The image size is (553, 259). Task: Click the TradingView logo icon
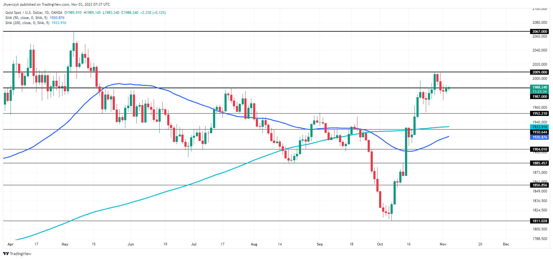[x=6, y=254]
